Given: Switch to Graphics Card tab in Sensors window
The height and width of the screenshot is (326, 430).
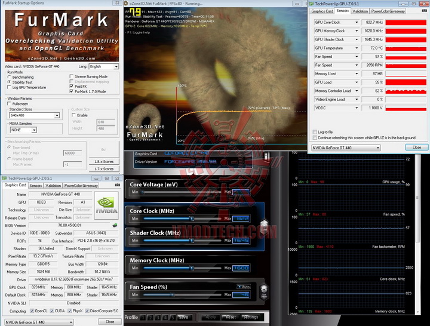Looking at the screenshot, I should [x=322, y=11].
